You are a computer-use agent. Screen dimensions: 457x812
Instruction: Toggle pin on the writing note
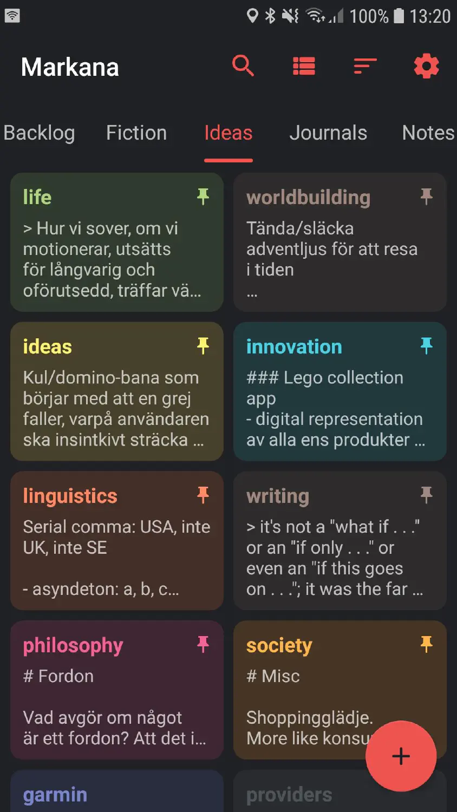[427, 495]
